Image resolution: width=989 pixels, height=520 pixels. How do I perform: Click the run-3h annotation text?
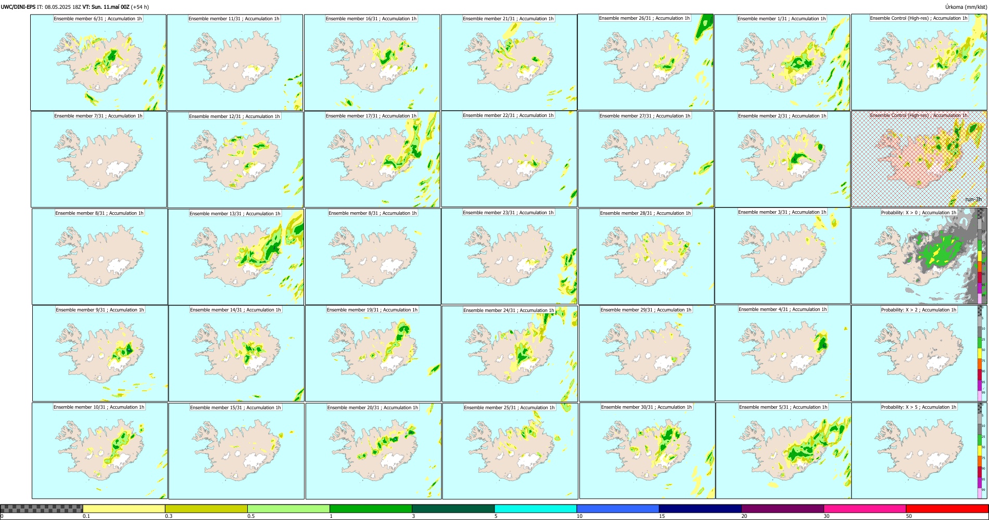pyautogui.click(x=973, y=199)
